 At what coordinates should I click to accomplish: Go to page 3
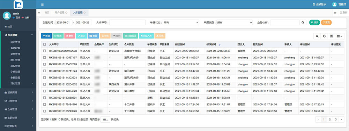click(336, 120)
